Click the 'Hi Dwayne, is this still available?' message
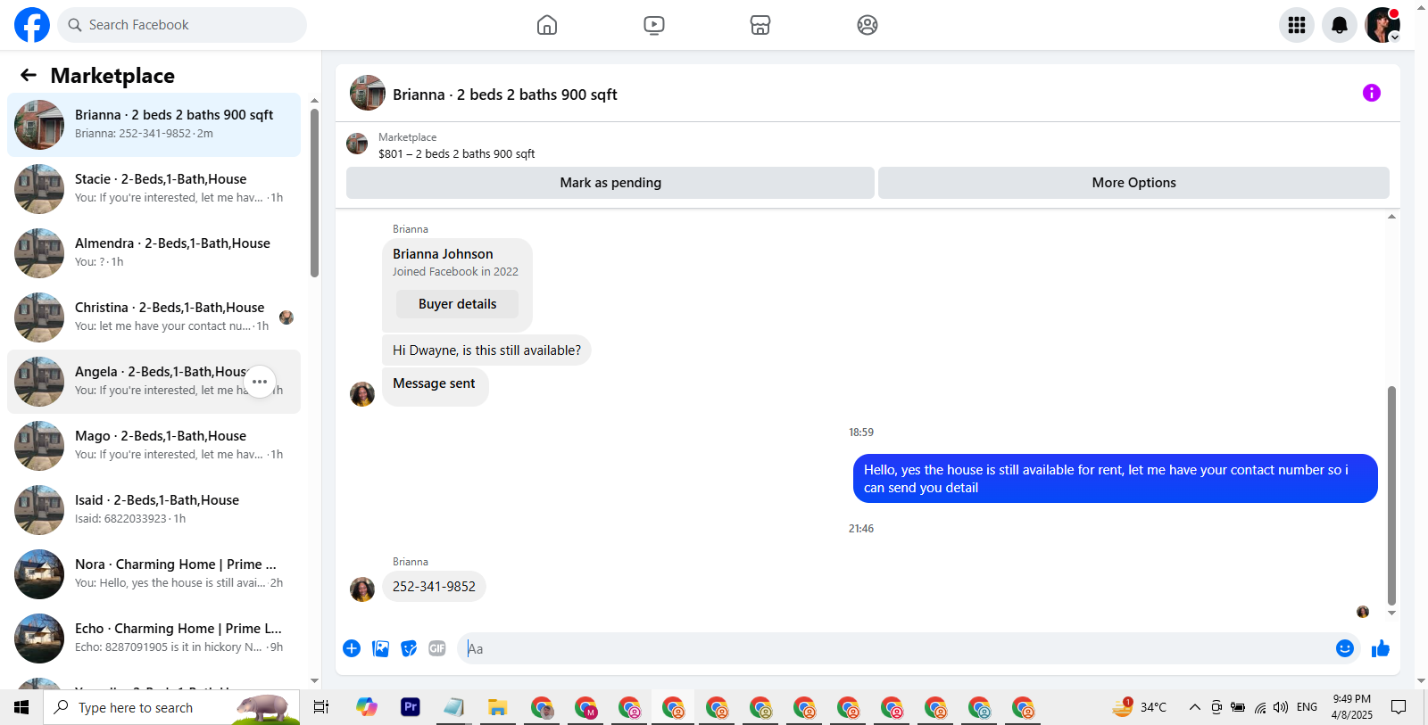Image resolution: width=1428 pixels, height=725 pixels. pos(486,350)
